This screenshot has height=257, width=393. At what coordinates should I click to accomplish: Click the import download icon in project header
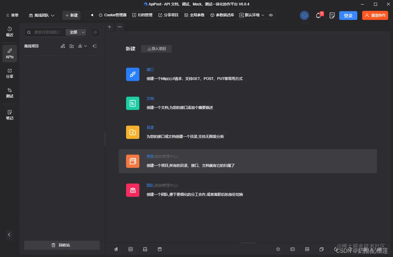coord(80,46)
